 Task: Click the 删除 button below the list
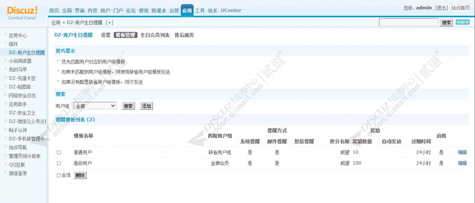[x=80, y=175]
